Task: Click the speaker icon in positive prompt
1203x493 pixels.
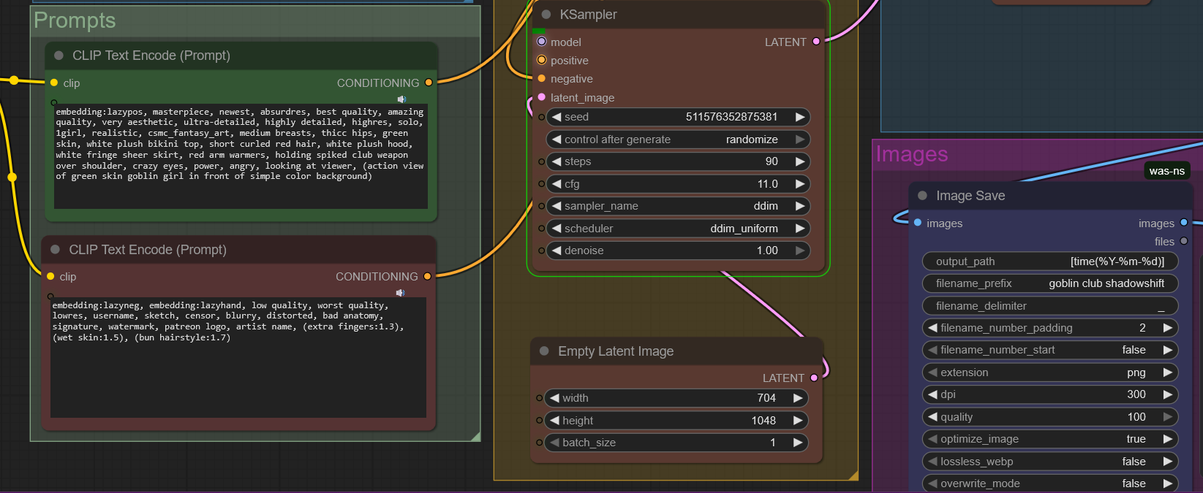Action: [401, 99]
